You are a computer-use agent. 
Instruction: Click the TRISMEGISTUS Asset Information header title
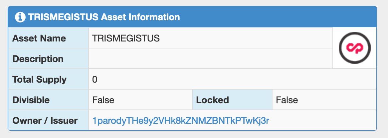point(104,17)
